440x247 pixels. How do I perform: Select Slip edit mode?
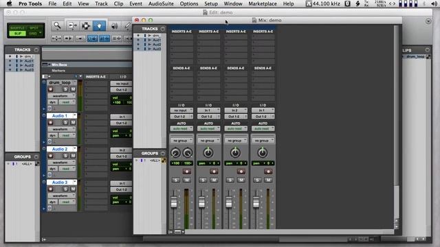17,34
